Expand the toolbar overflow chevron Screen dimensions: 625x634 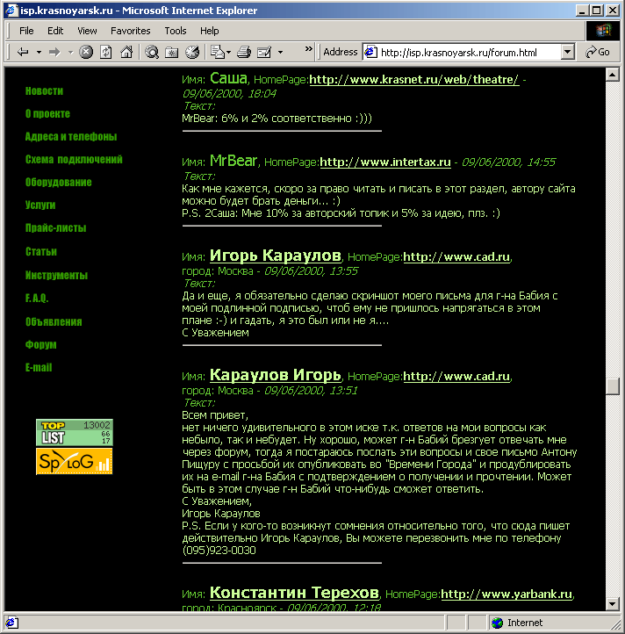point(308,49)
